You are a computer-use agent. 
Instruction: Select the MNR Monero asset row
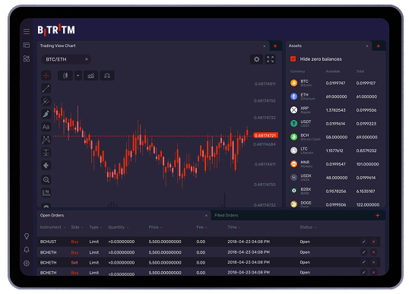(334, 164)
